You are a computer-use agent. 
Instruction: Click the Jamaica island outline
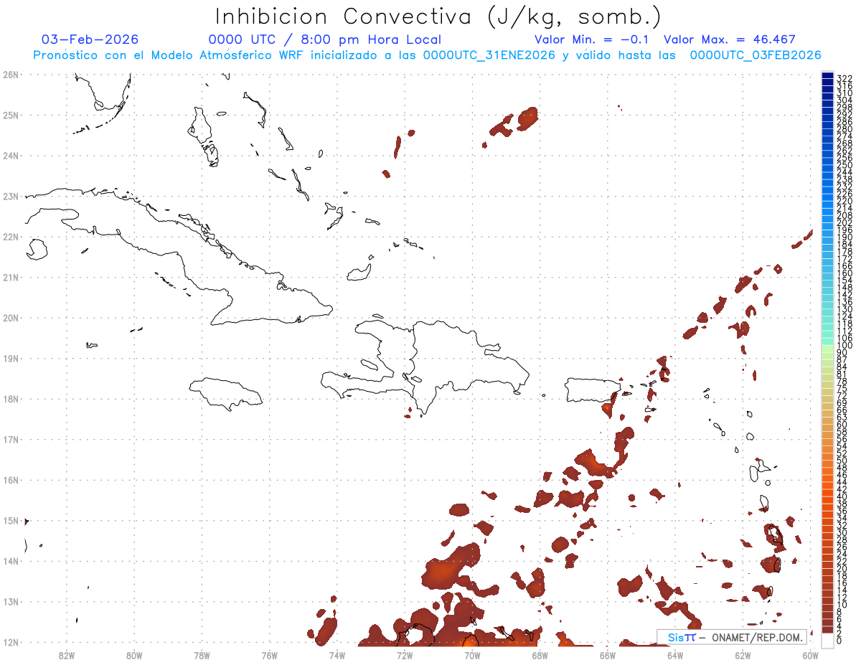226,394
